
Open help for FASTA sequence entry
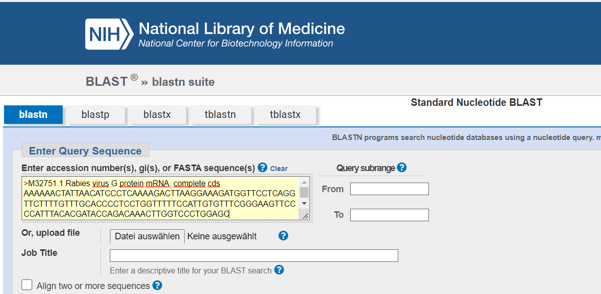262,168
